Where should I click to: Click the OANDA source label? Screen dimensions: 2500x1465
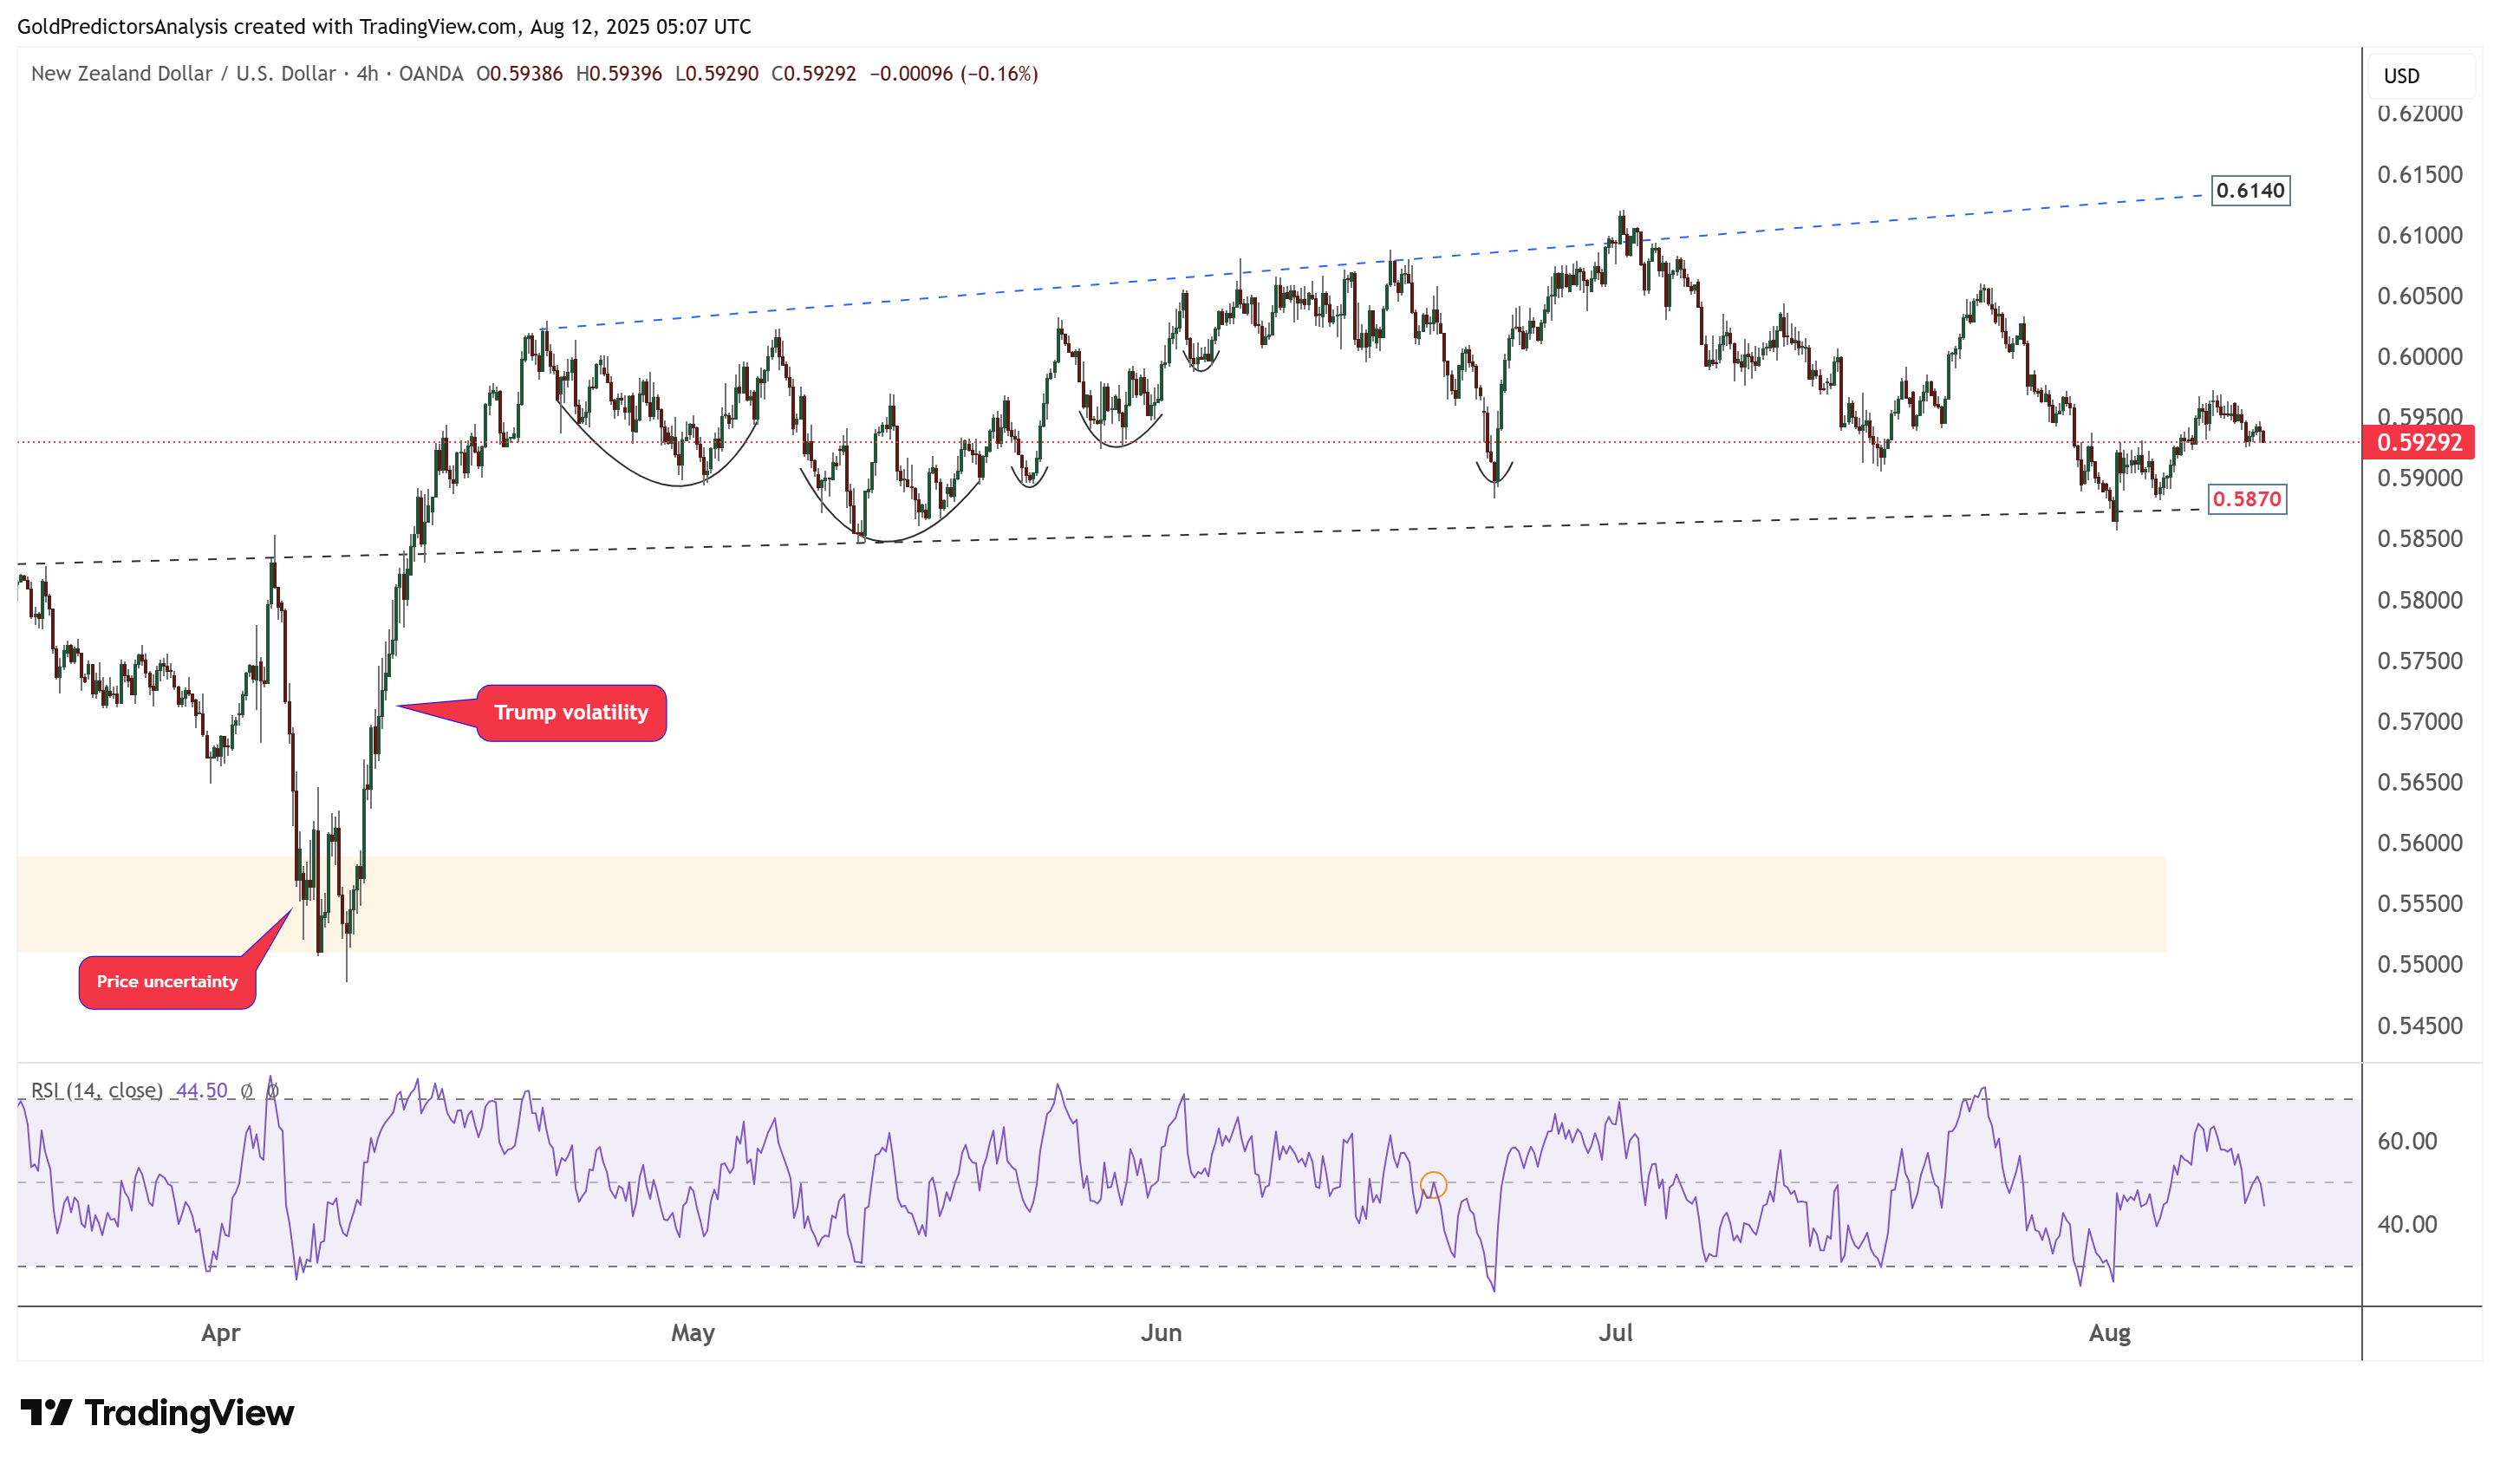coord(431,74)
